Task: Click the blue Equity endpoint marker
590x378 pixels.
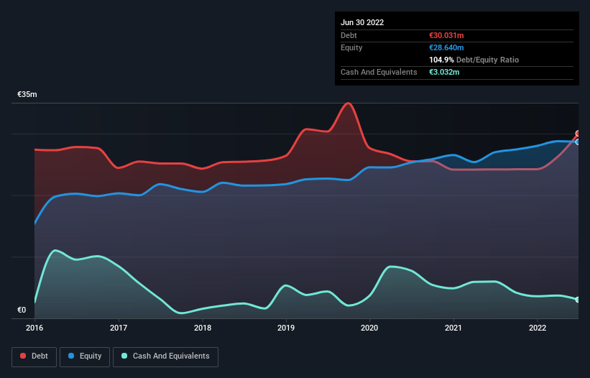Action: click(578, 142)
